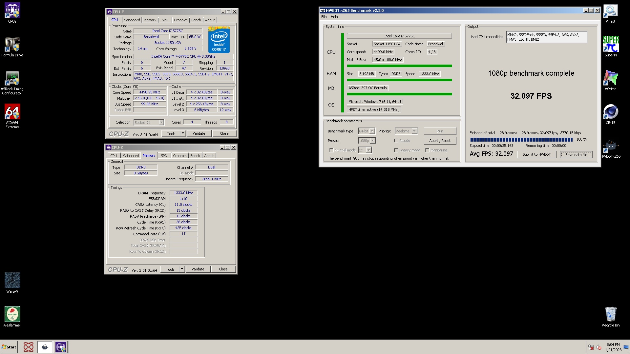The height and width of the screenshot is (354, 630).
Task: Click the Intel Core i7 logo
Action: 219,40
